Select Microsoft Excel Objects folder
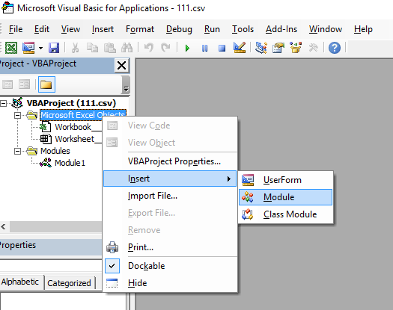Screen dimensions: 393x310 [82, 114]
